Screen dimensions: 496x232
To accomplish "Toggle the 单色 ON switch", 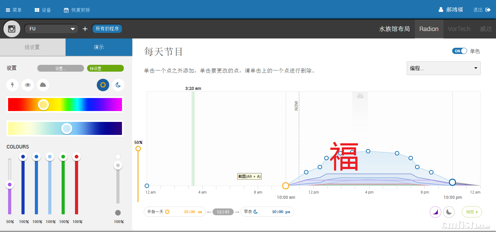I will click(x=459, y=51).
